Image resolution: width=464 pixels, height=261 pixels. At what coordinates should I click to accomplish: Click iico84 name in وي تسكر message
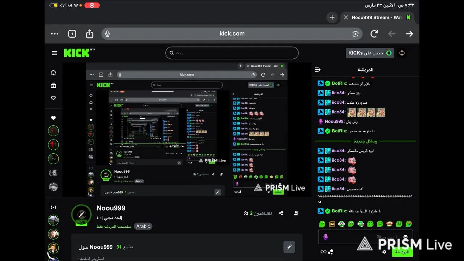[339, 93]
